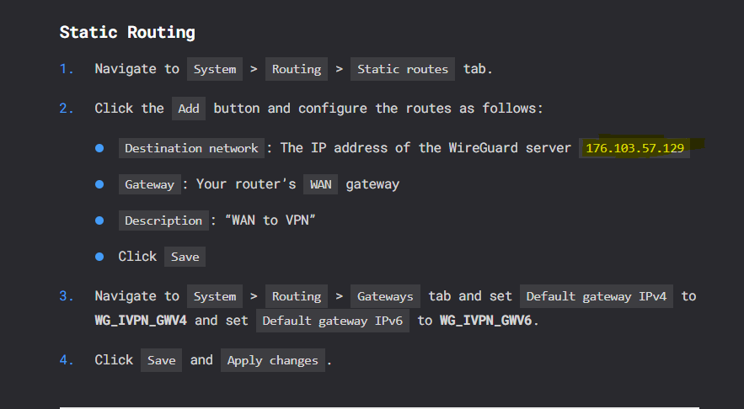744x409 pixels.
Task: Select the Static routes tab label
Action: (403, 69)
